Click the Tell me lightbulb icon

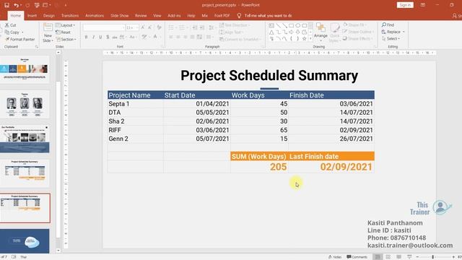coord(239,16)
